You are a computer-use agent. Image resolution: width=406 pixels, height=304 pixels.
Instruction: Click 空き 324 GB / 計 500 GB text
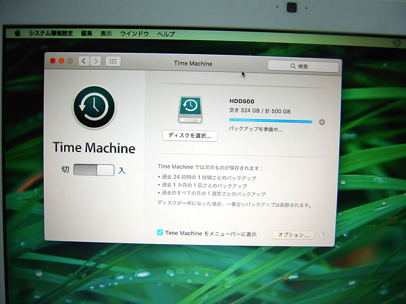pos(260,111)
